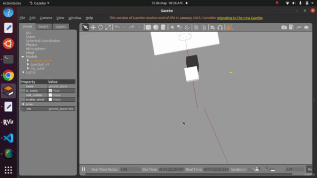
Task: Add a directional light
Action: pyautogui.click(x=187, y=27)
